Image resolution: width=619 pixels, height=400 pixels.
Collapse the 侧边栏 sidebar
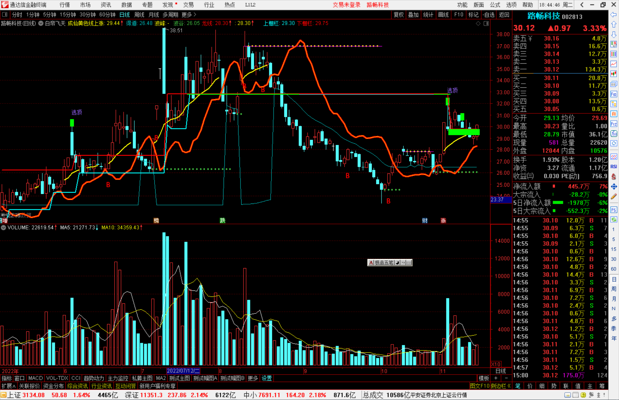501,386
